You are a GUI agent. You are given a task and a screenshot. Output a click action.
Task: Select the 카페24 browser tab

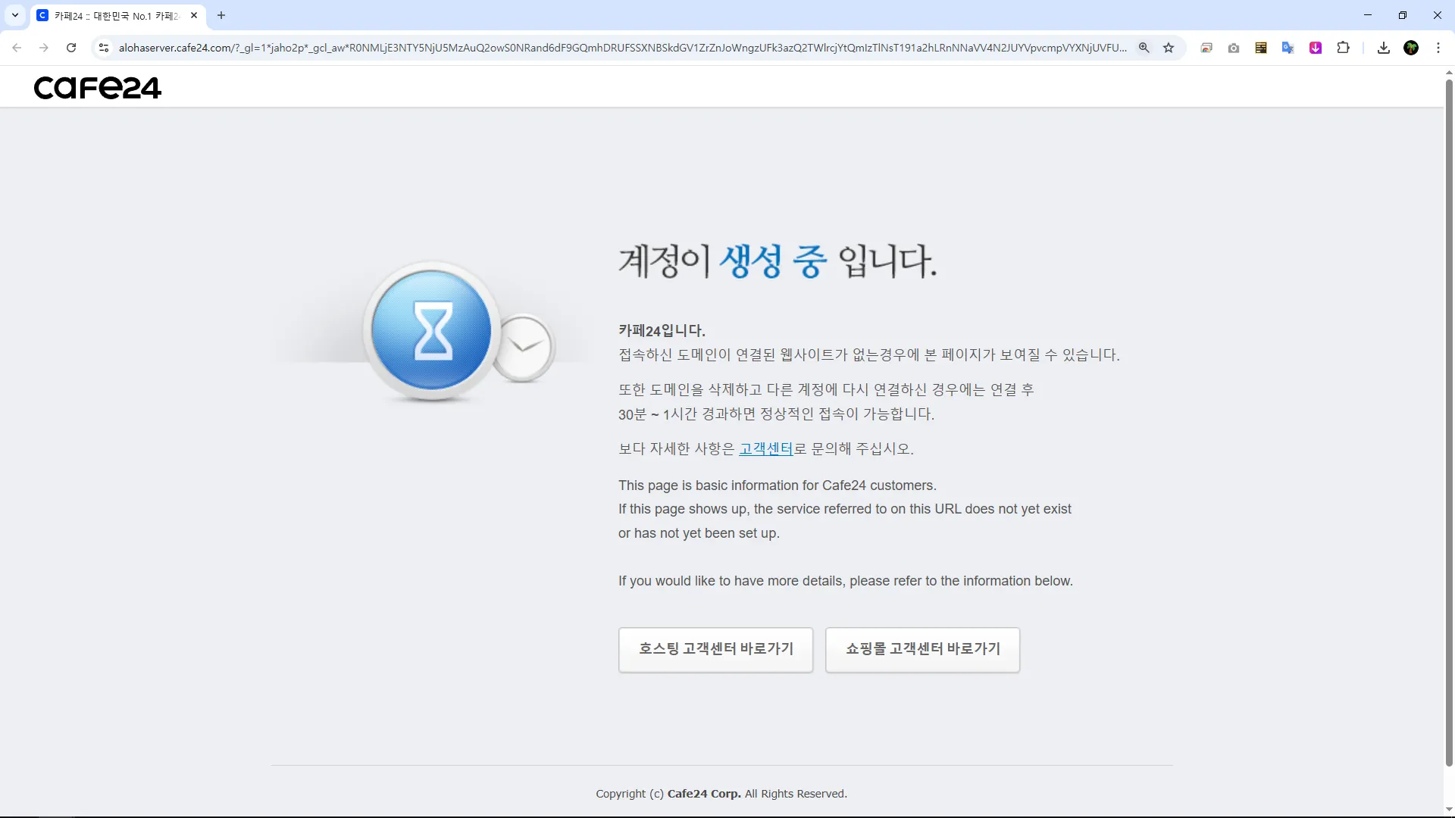(114, 15)
